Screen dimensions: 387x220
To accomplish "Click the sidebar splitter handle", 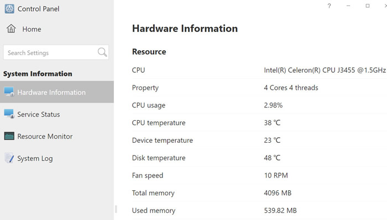I will click(116, 209).
